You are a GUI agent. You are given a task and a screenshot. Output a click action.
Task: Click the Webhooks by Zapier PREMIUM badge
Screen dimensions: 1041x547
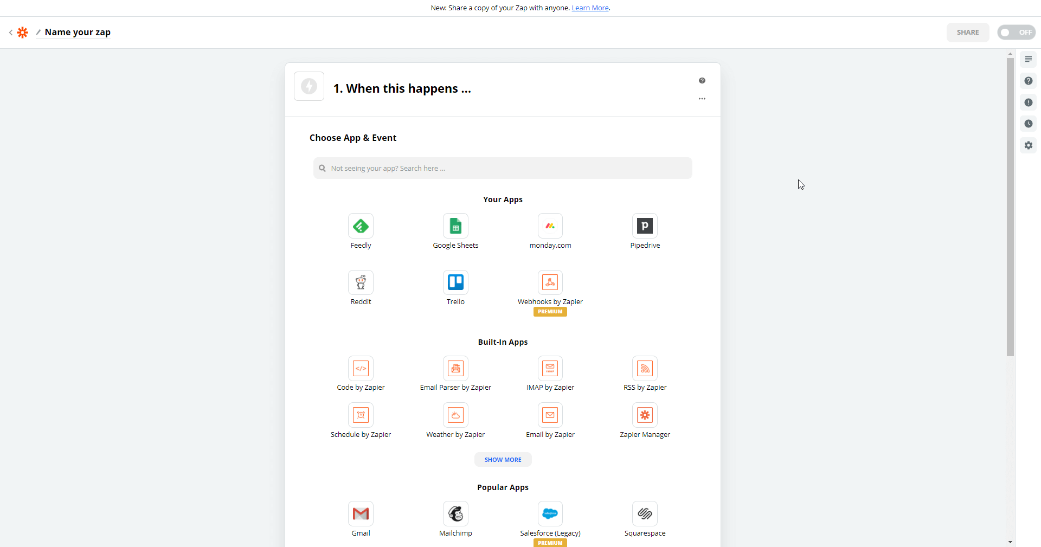[550, 312]
